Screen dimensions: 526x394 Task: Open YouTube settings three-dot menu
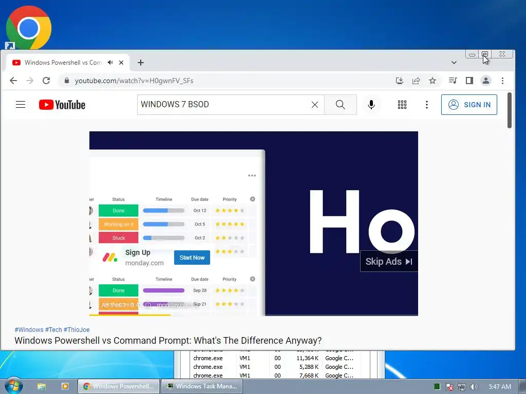coord(426,105)
